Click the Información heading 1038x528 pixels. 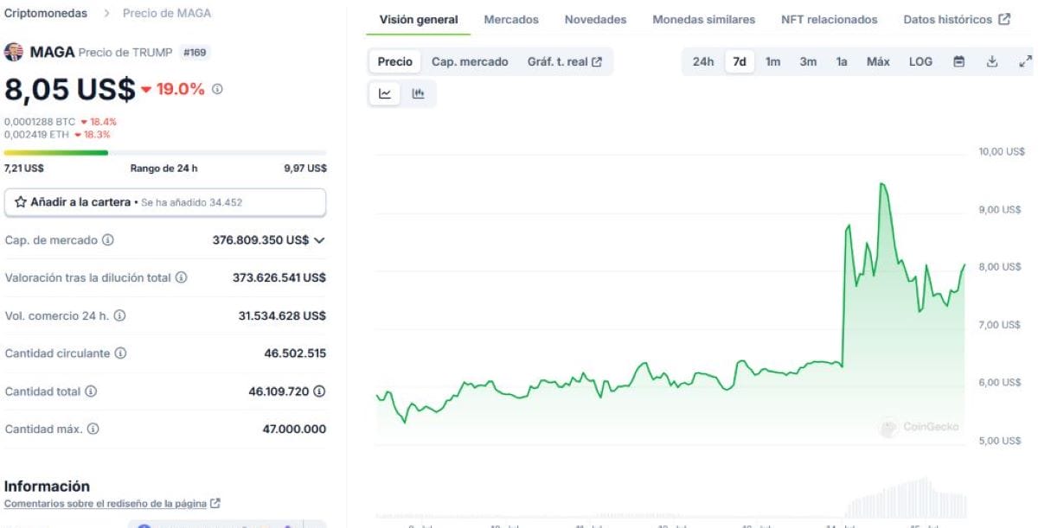pos(47,487)
